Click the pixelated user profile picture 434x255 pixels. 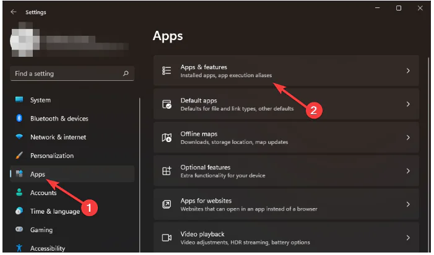[24, 40]
